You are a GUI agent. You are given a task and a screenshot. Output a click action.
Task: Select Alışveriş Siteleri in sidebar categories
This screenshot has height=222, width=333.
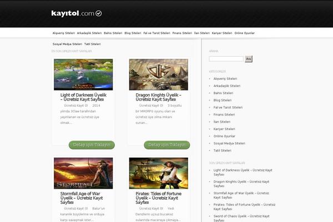[225, 79]
